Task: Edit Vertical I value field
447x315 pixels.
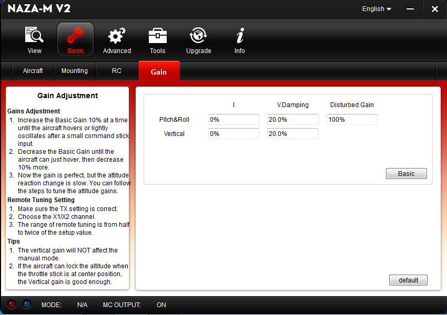Action: point(233,134)
